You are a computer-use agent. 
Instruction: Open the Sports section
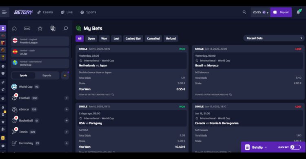click(88, 12)
